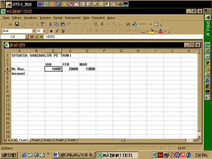Apply red font color A
The width and height of the screenshot is (212, 159).
coord(161,31)
